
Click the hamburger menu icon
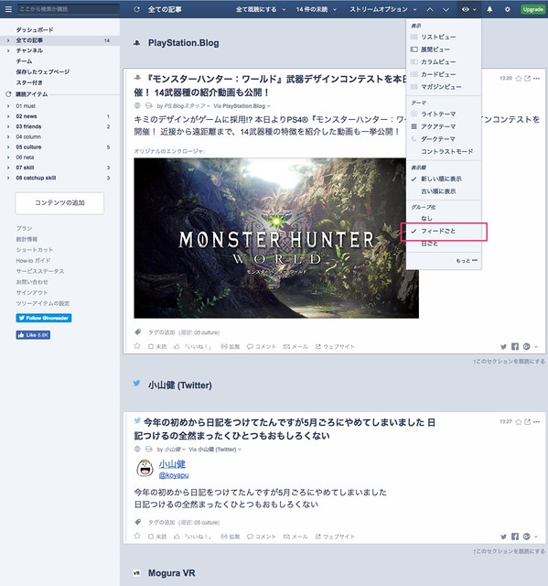[8, 9]
